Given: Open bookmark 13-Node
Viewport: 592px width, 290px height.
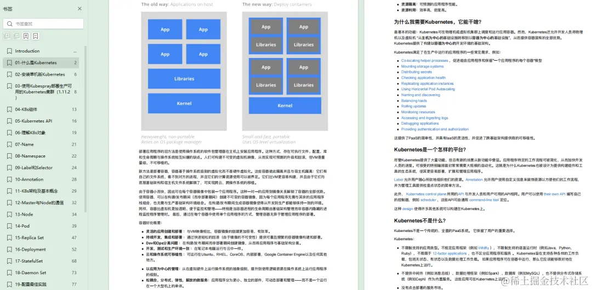Looking at the screenshot, I should coord(41,214).
